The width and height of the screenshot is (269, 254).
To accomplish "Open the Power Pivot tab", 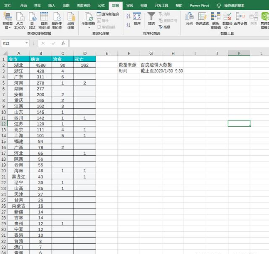I will pos(200,6).
